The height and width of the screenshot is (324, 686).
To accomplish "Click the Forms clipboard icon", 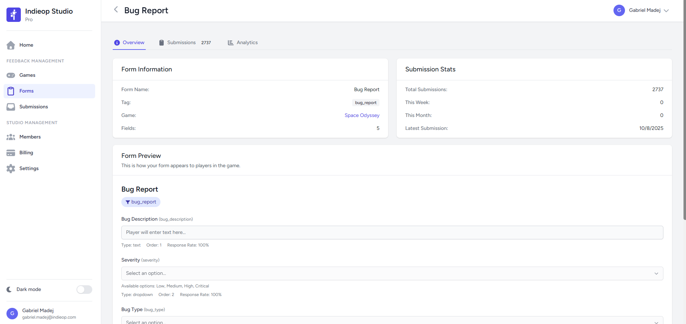I will pos(11,91).
